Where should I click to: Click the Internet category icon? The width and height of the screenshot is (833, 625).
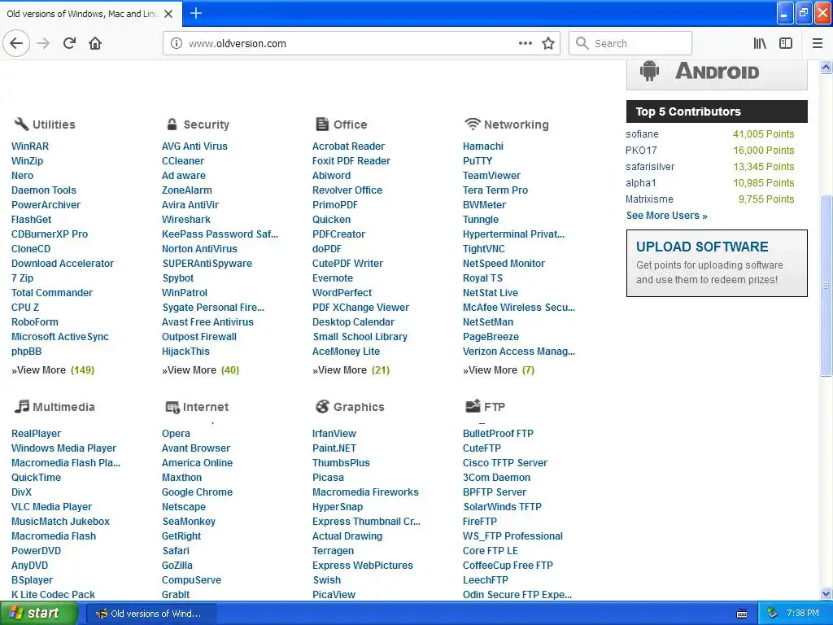coord(172,407)
